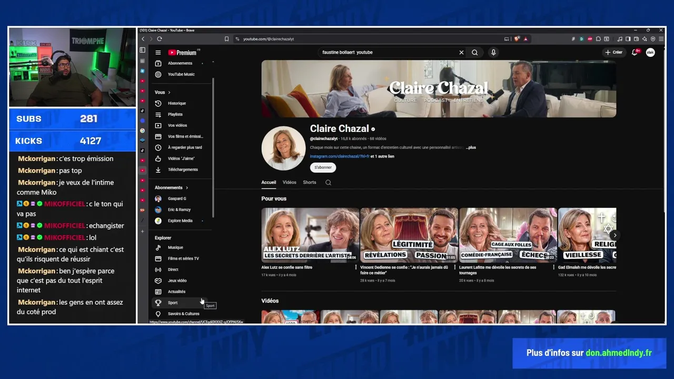Switch to the Vidéos tab
The height and width of the screenshot is (379, 674).
[x=289, y=183]
